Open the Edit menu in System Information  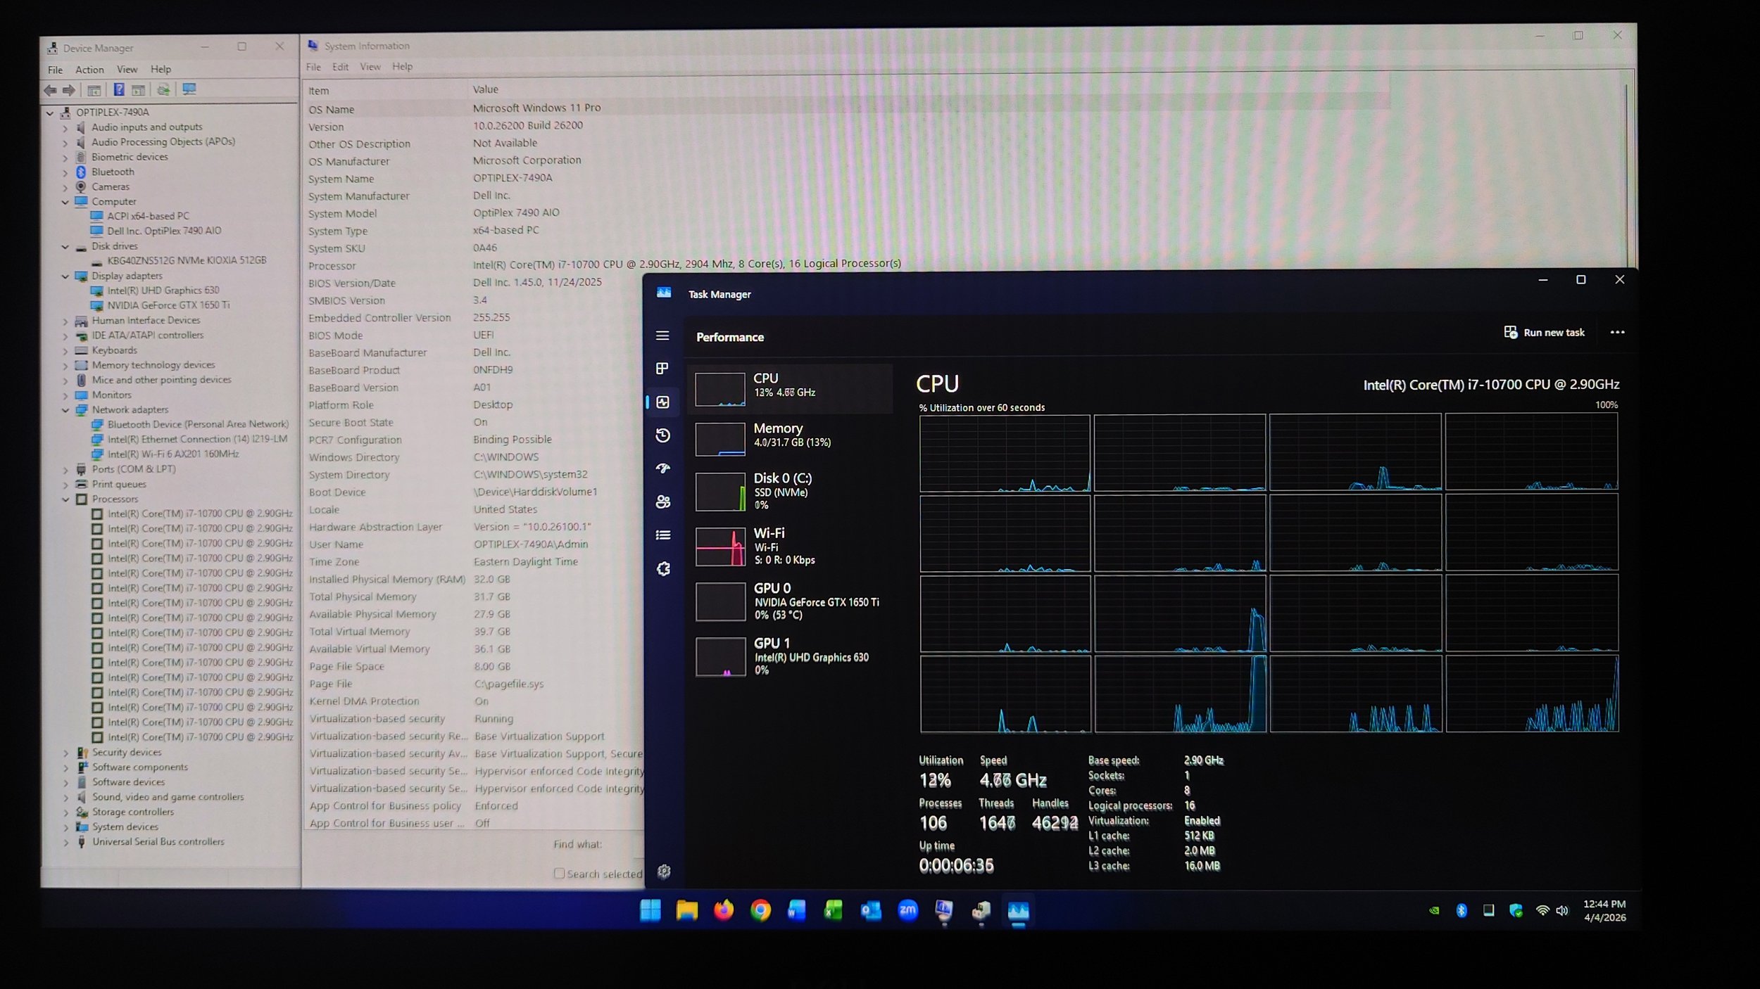point(340,67)
